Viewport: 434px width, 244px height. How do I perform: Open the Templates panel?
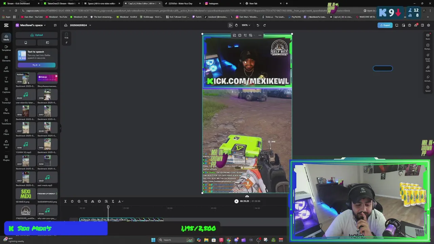[x=6, y=48]
